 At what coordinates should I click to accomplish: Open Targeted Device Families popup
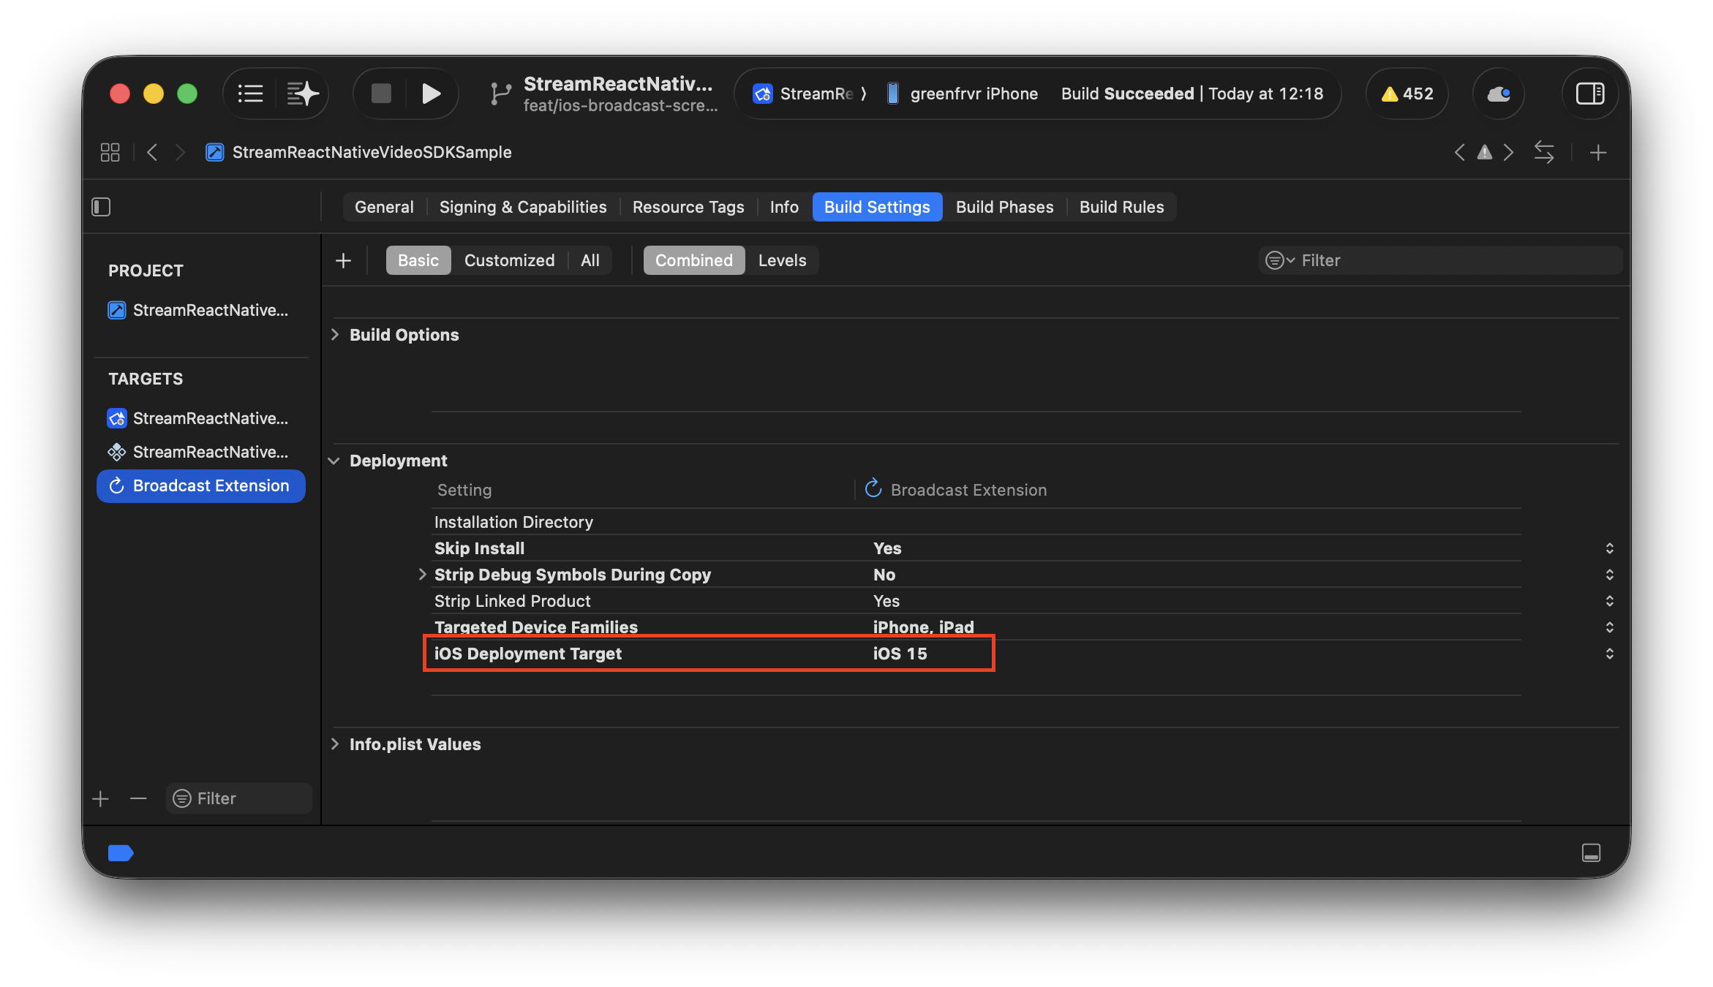[1609, 627]
